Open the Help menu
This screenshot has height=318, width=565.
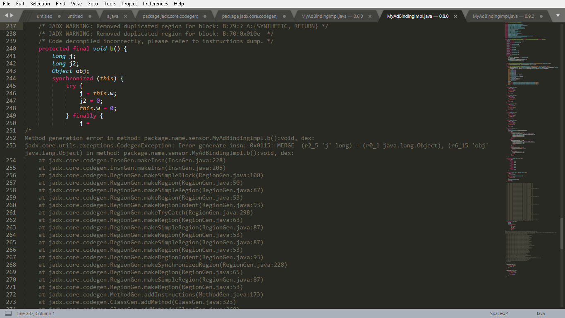[179, 4]
